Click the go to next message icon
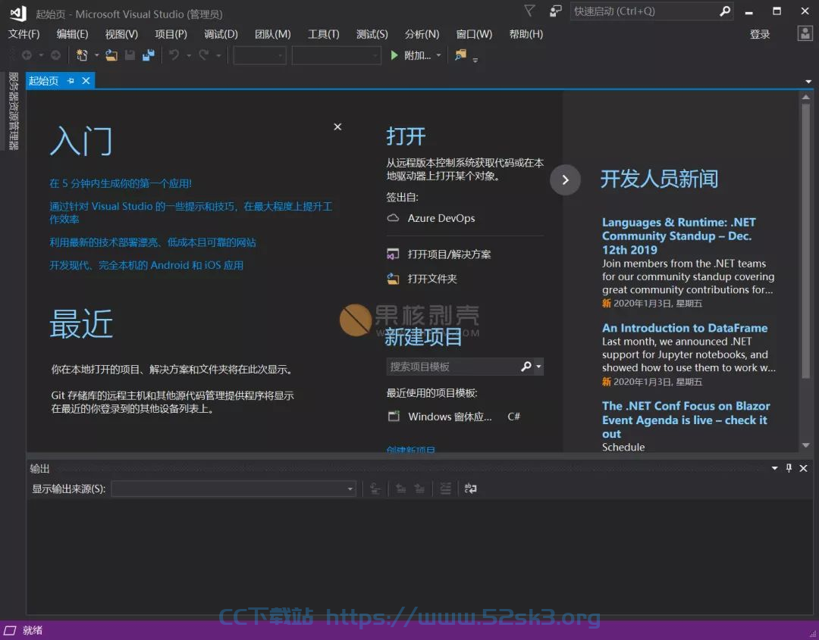 419,489
